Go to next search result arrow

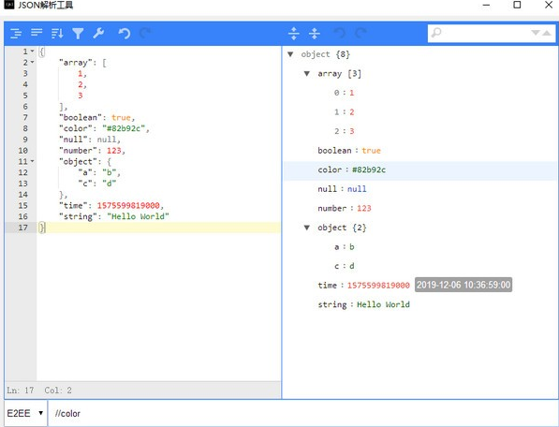tap(536, 33)
